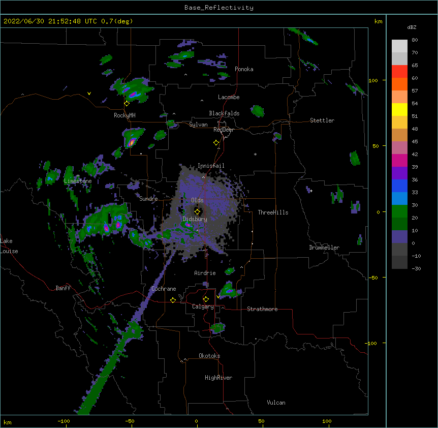The image size is (438, 428).
Task: Click the 100 tick label on bottom axis
Action: 327,421
